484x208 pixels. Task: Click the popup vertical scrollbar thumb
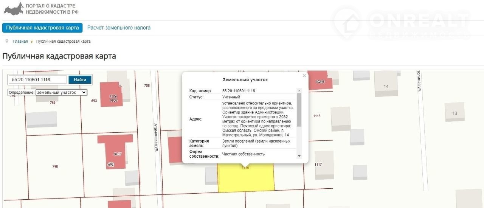click(x=299, y=110)
